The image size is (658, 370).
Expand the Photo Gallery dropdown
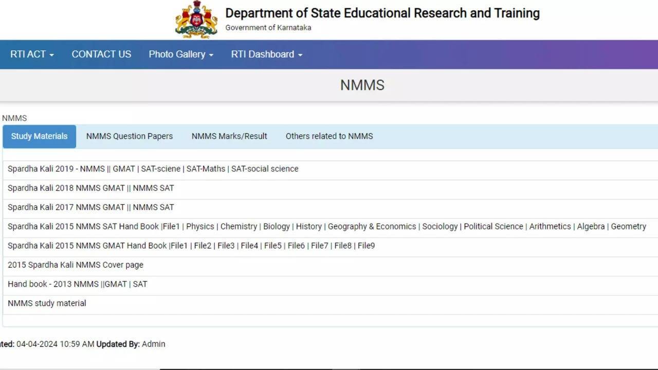tap(181, 54)
